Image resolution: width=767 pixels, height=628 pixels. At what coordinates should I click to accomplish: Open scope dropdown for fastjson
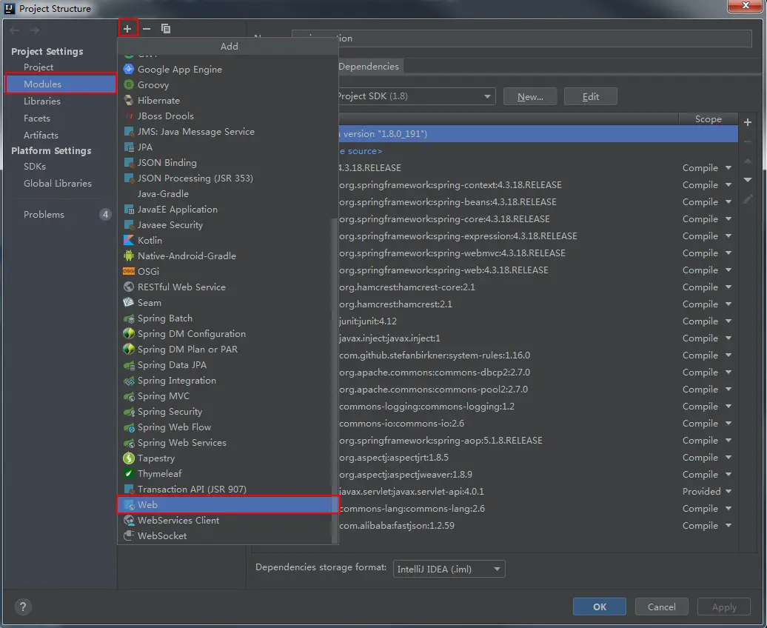729,526
